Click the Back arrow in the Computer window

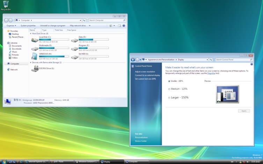pos(6,20)
